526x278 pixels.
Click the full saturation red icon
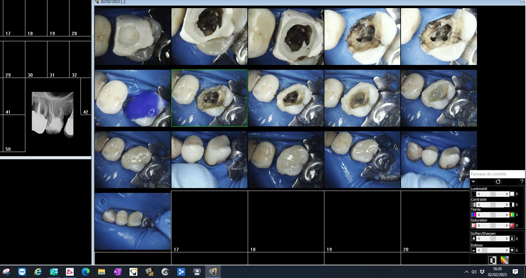tap(512, 225)
